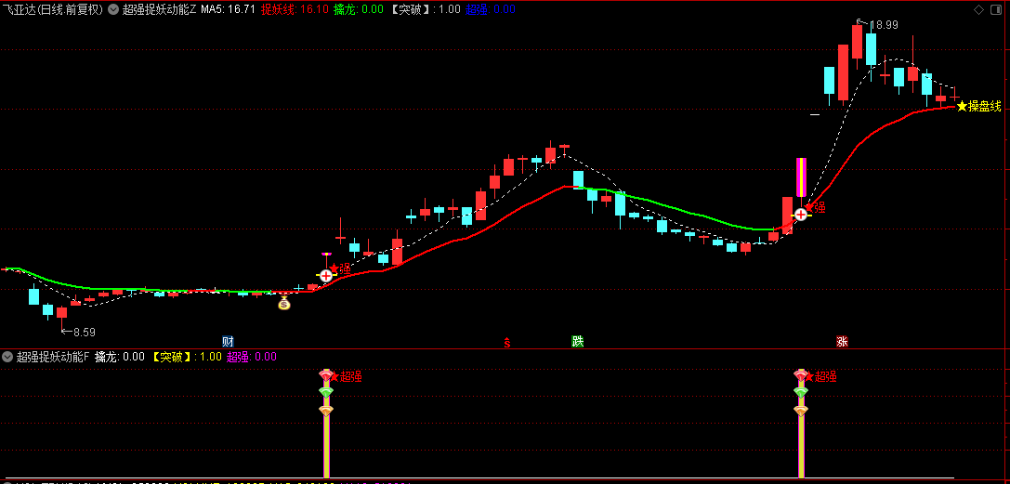Click the 涨 info marker

coord(842,341)
